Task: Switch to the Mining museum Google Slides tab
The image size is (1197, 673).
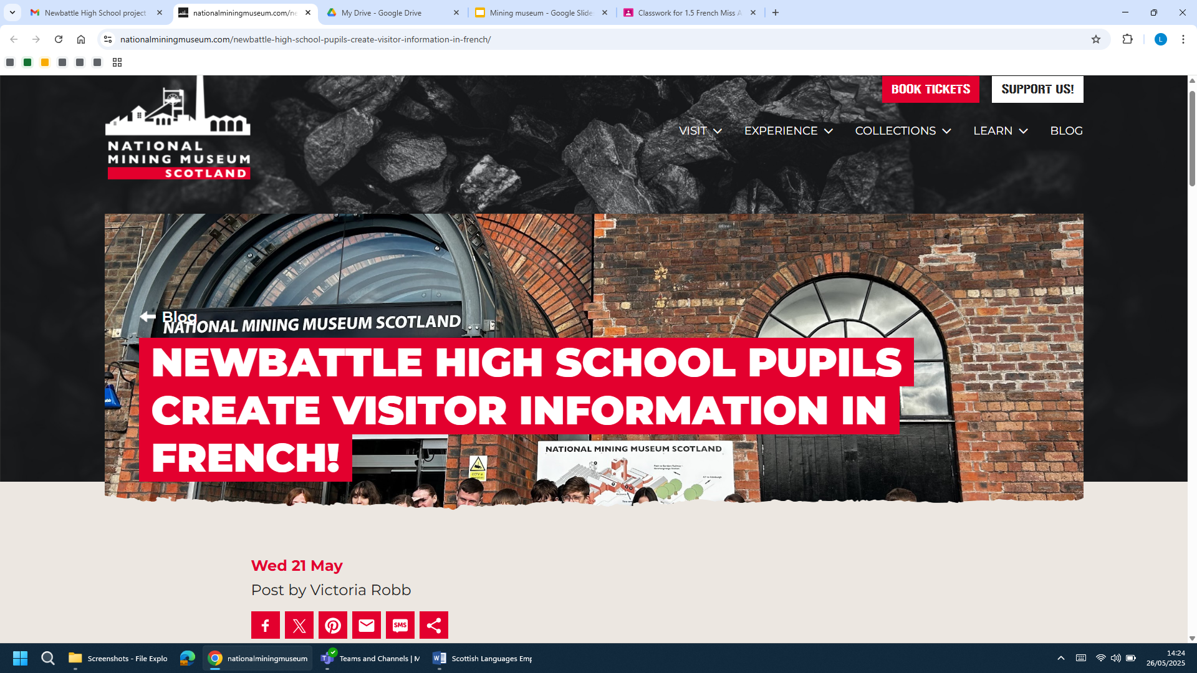Action: (541, 12)
